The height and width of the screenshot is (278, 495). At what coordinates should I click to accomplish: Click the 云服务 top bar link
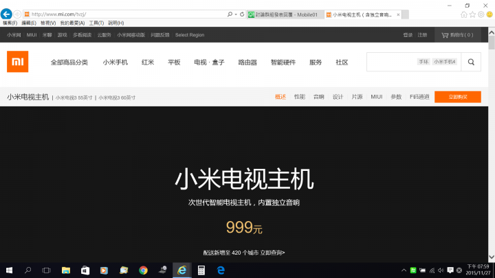[104, 35]
